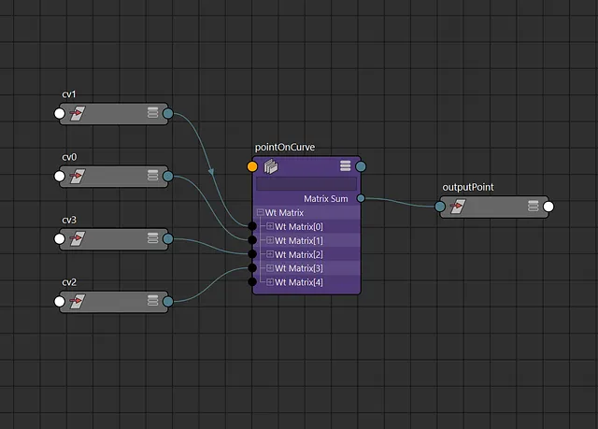The image size is (598, 429).
Task: Click the cv2 node transform icon
Action: [x=78, y=301]
